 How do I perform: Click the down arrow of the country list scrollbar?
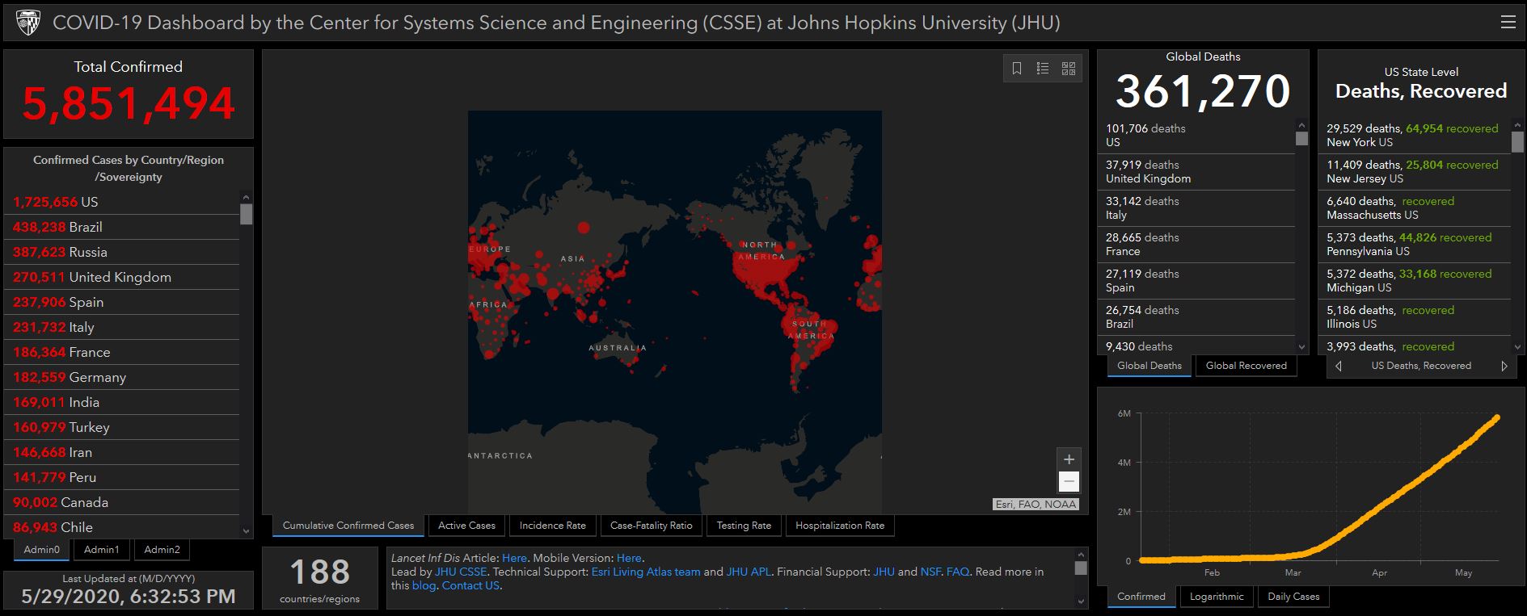pyautogui.click(x=247, y=531)
